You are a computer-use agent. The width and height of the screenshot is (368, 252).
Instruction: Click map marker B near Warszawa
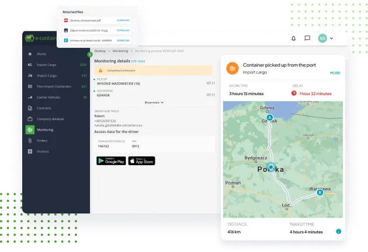[320, 192]
